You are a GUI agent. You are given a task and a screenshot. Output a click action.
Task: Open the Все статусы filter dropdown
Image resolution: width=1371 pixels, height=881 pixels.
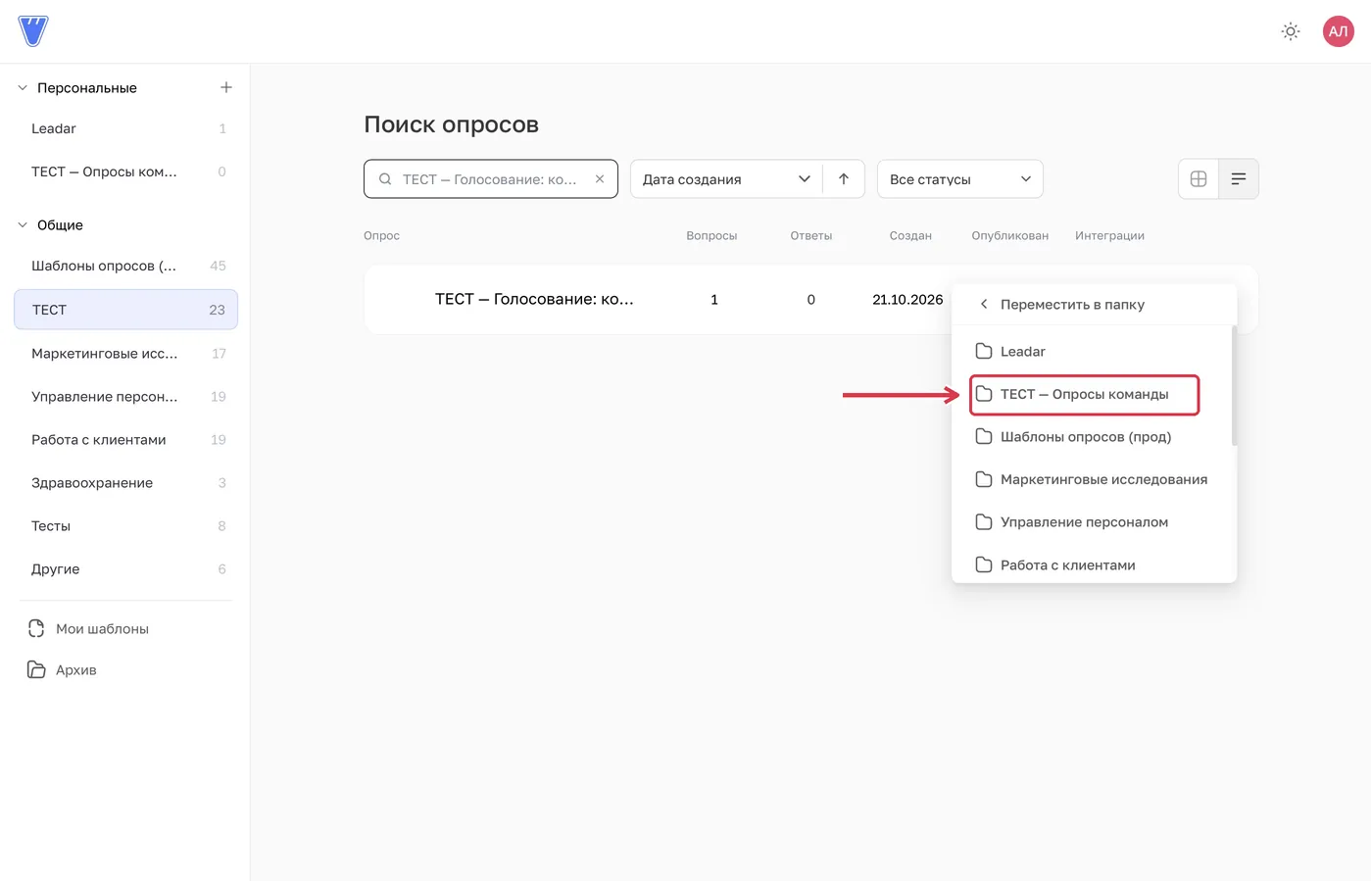point(960,178)
